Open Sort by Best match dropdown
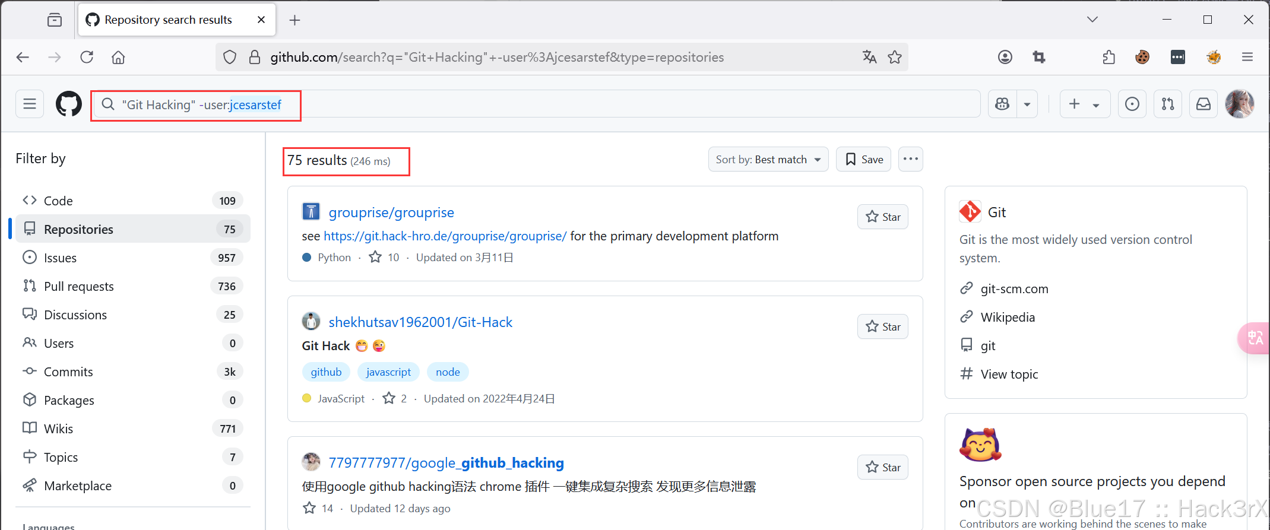 pos(768,159)
